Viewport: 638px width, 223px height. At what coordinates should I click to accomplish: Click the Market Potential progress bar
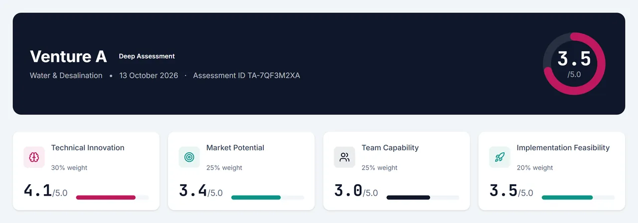[x=268, y=198]
